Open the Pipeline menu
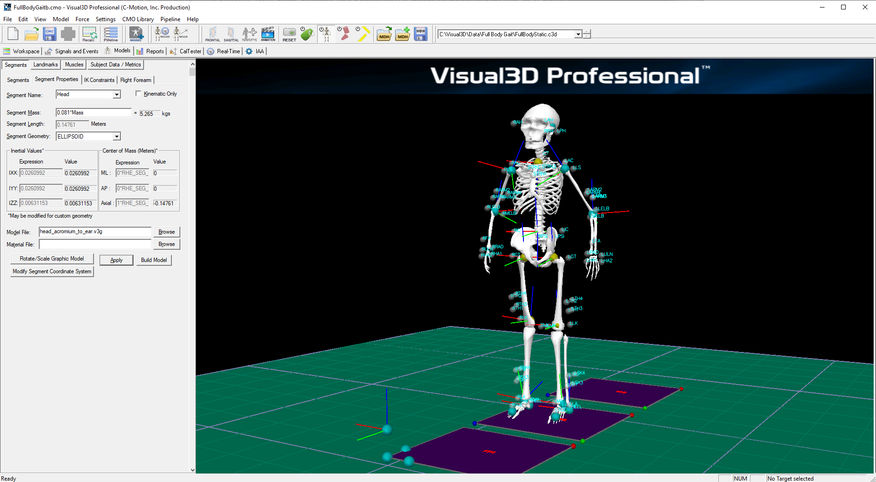This screenshot has width=876, height=482. [170, 19]
